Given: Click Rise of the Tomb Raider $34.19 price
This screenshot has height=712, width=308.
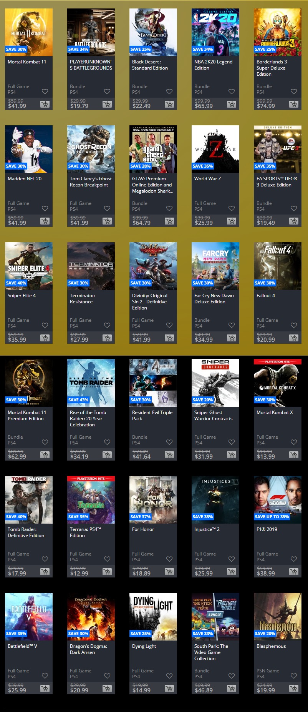Looking at the screenshot, I should click(79, 457).
